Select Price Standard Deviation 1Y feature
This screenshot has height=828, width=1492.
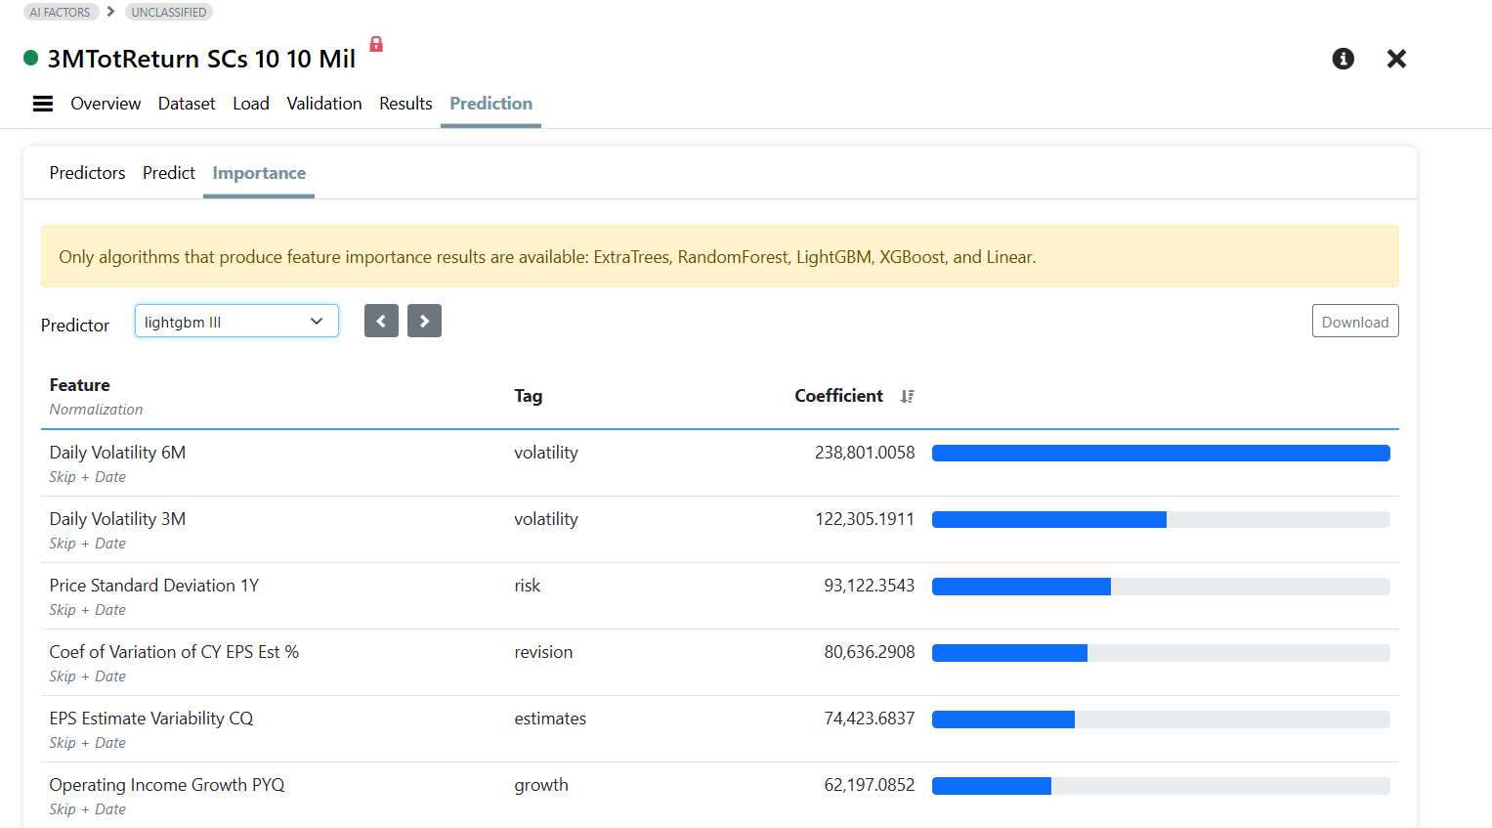tap(154, 586)
